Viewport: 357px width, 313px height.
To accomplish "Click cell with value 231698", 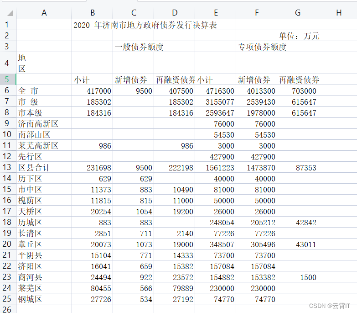I will coord(93,167).
